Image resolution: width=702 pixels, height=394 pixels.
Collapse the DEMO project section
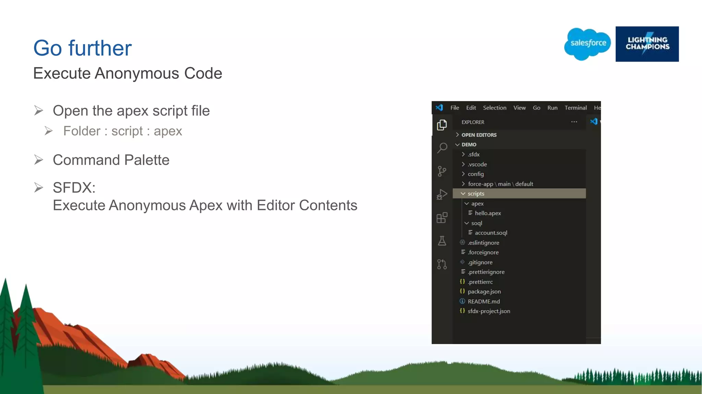(x=519, y=144)
